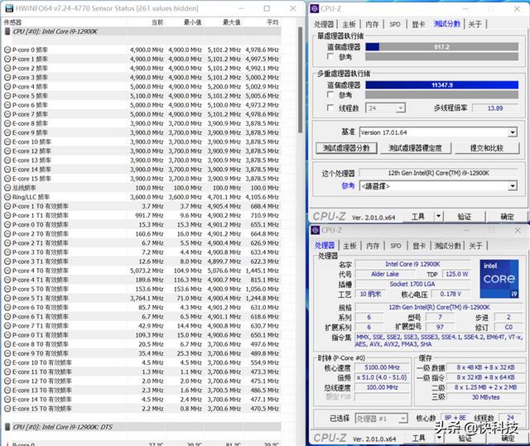Click the chip icon of the CPU DTS section header
This screenshot has height=446, width=530.
click(7, 427)
